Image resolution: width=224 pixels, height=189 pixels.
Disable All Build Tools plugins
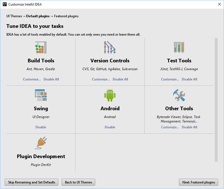pyautogui.click(x=51, y=79)
